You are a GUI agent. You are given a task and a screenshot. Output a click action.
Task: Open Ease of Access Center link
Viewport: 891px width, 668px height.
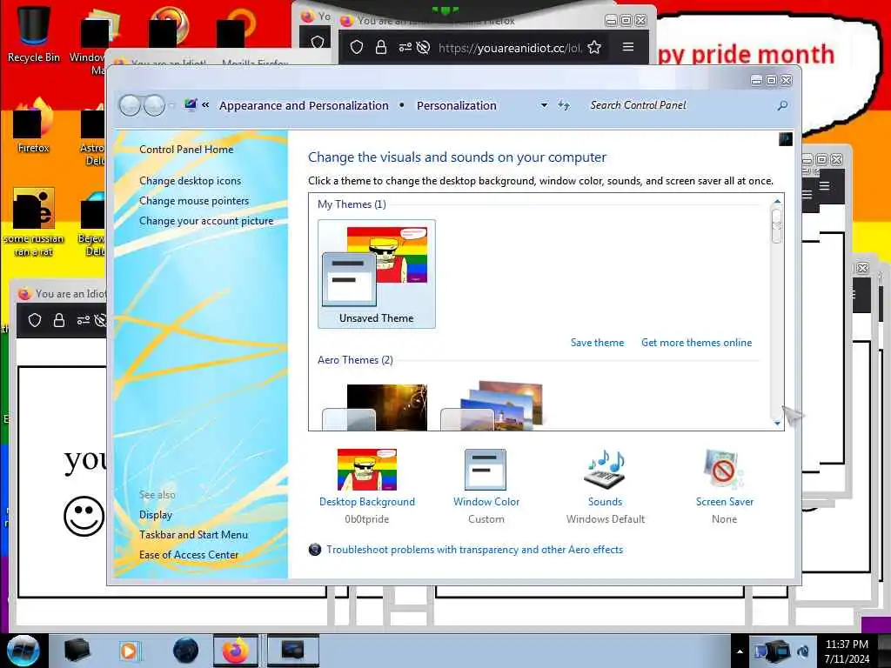189,554
